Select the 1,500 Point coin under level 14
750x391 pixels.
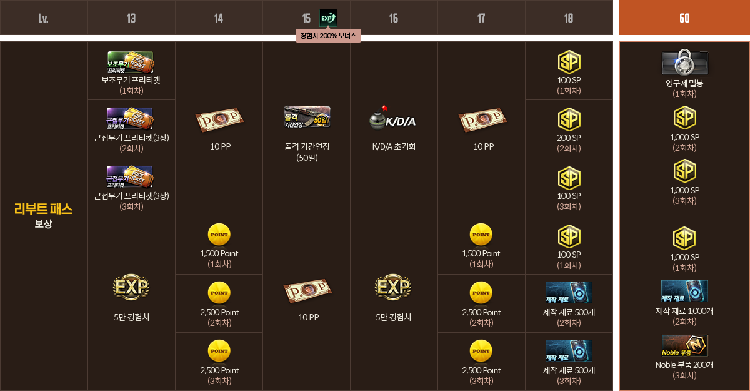pos(219,235)
